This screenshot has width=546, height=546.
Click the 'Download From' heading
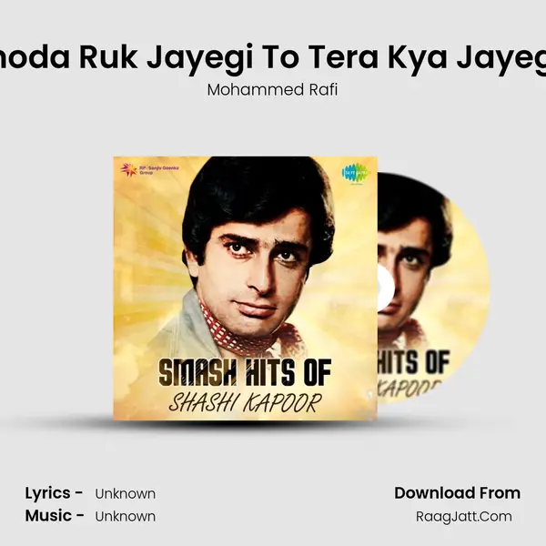(x=457, y=493)
